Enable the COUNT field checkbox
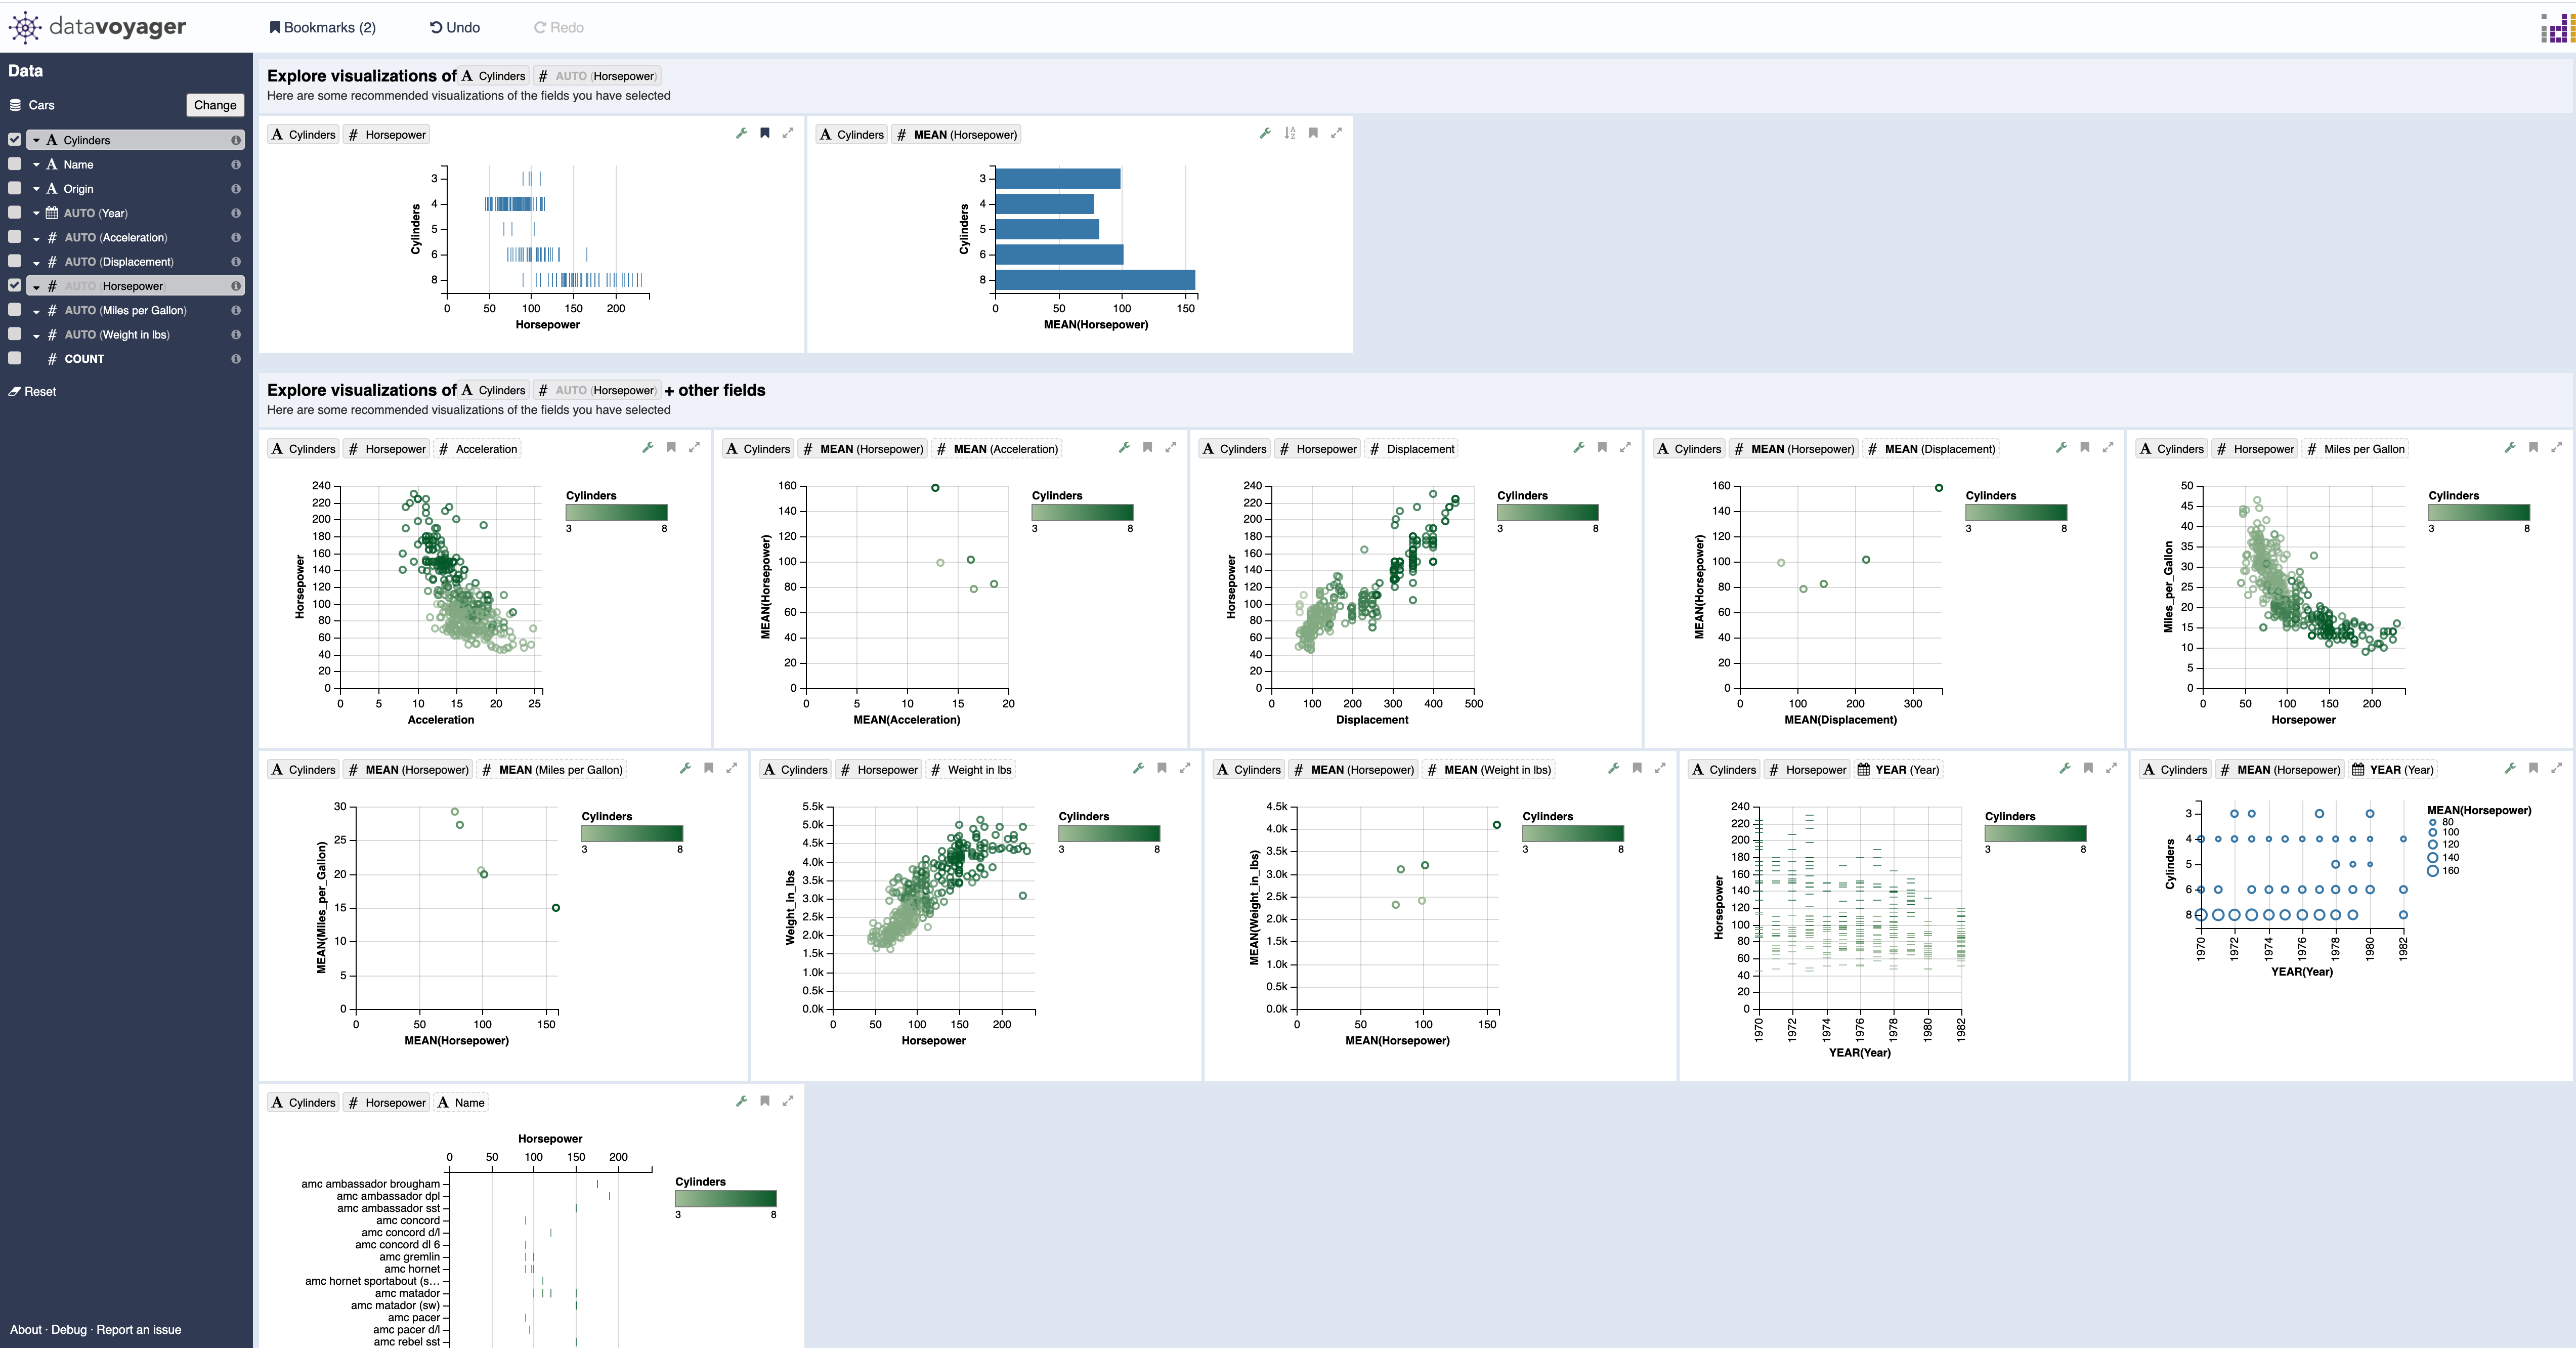Image resolution: width=2576 pixels, height=1348 pixels. click(15, 358)
